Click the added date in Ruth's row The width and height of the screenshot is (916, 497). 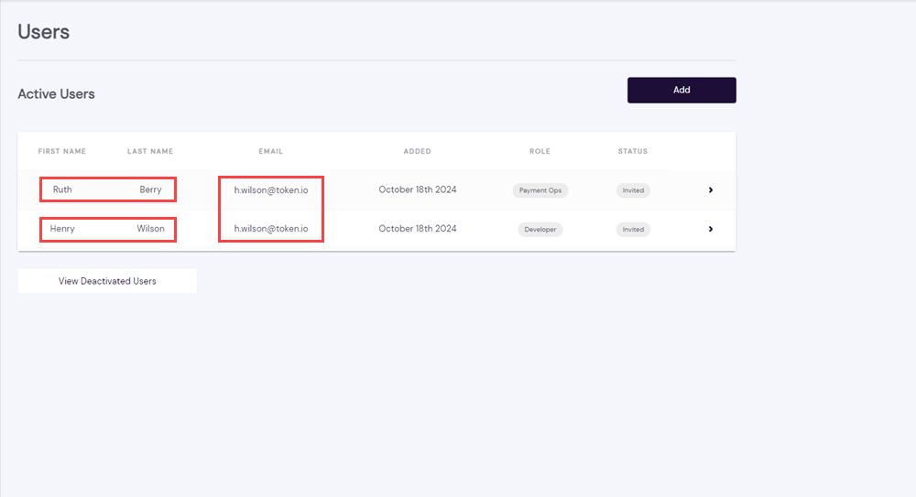coord(417,189)
